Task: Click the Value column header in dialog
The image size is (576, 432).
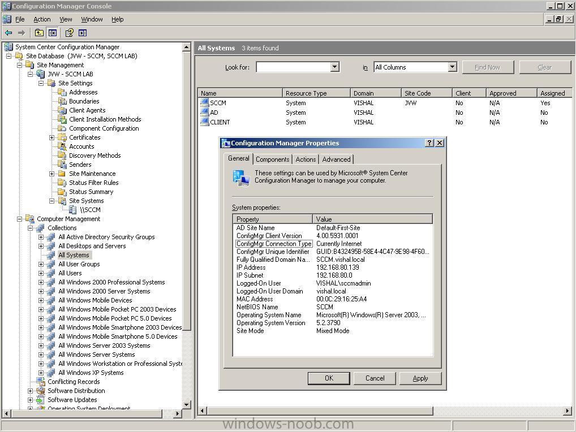Action: click(372, 219)
